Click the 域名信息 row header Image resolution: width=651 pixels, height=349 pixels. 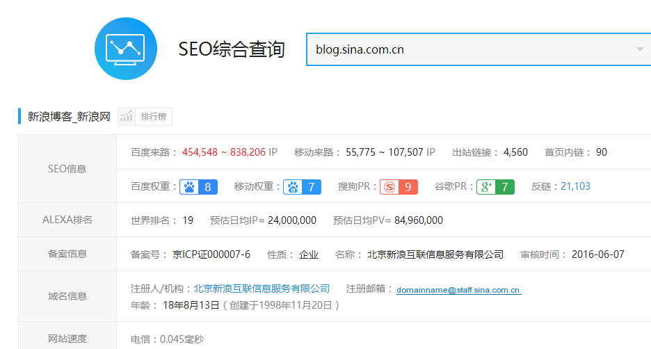(x=67, y=296)
